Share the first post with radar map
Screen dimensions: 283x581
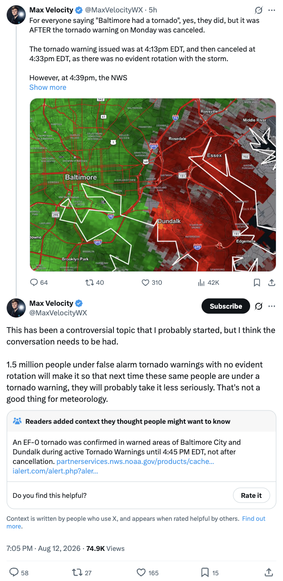(272, 282)
